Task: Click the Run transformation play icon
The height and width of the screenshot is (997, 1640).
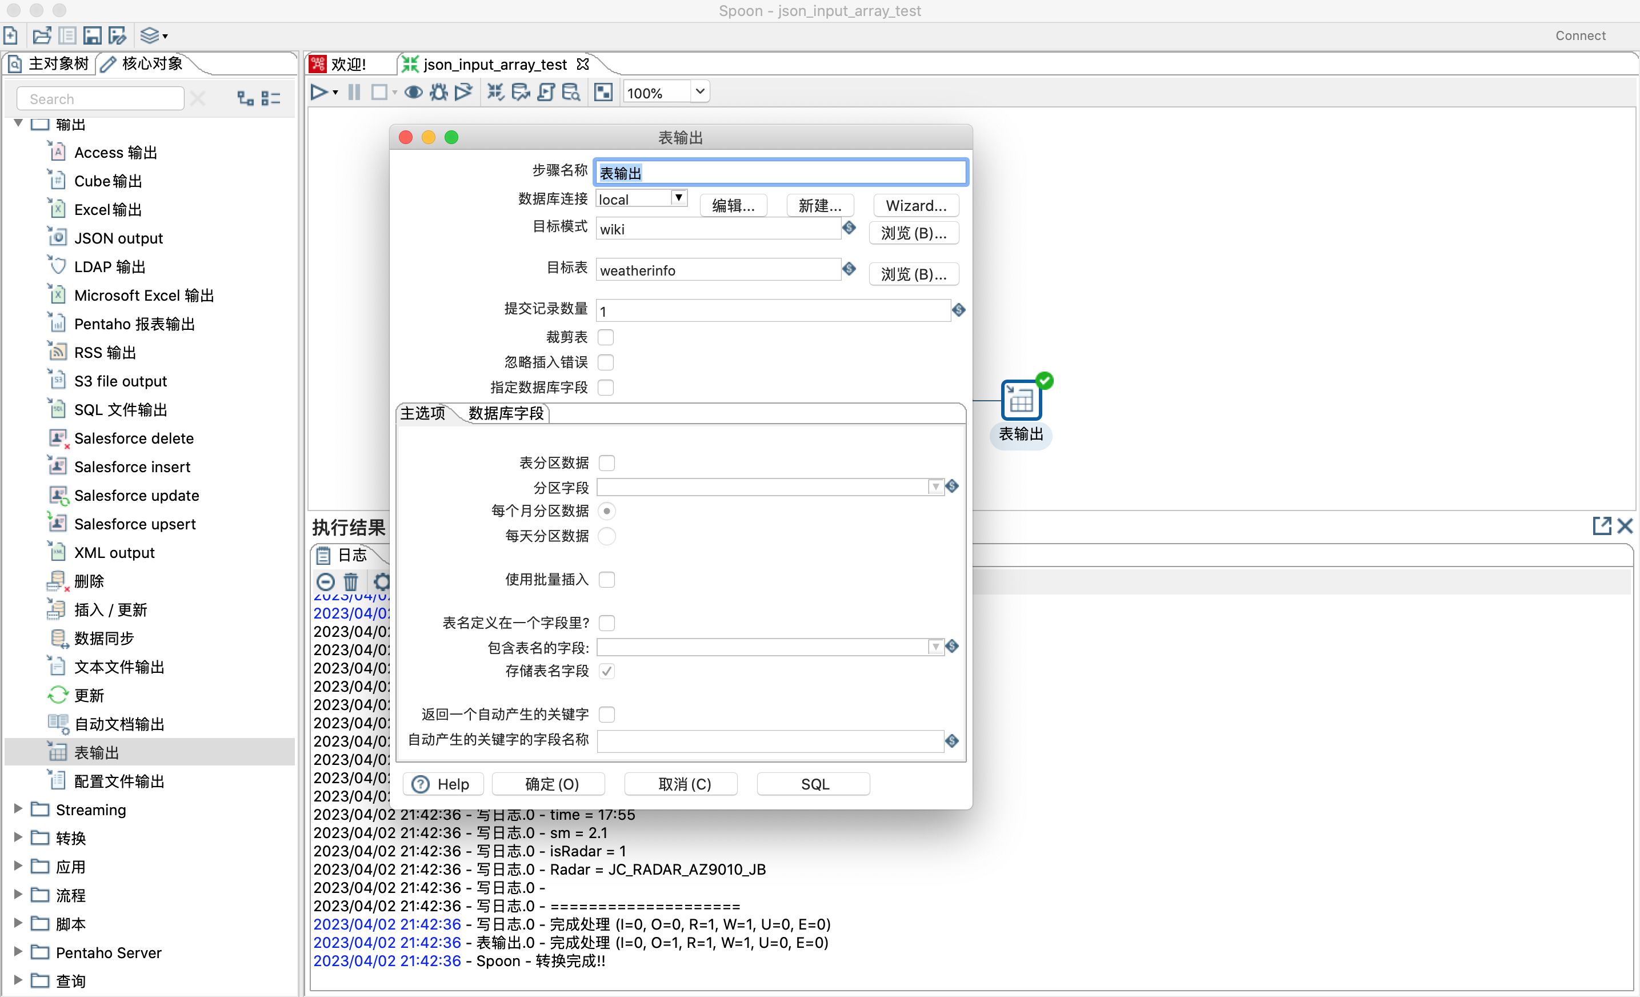Action: coord(318,93)
